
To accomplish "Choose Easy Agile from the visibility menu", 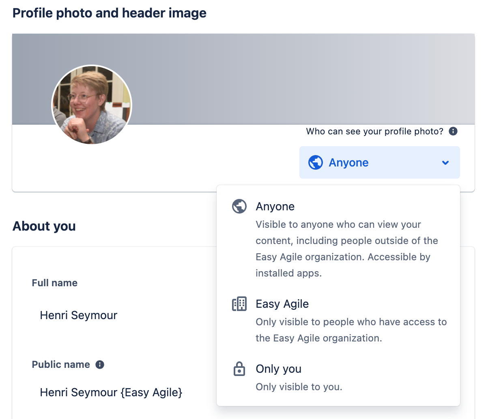I will 282,304.
